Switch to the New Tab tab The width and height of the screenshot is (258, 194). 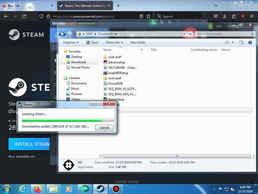[28, 6]
